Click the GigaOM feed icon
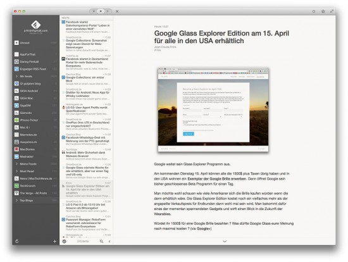Image resolution: width=348 pixels, height=262 pixels. (16, 106)
